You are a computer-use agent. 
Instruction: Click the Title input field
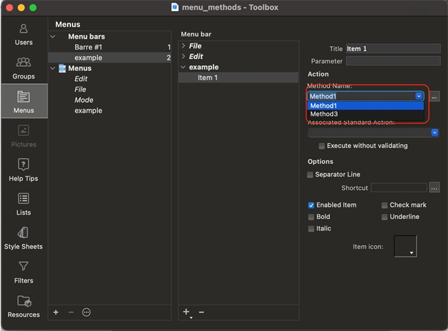393,49
